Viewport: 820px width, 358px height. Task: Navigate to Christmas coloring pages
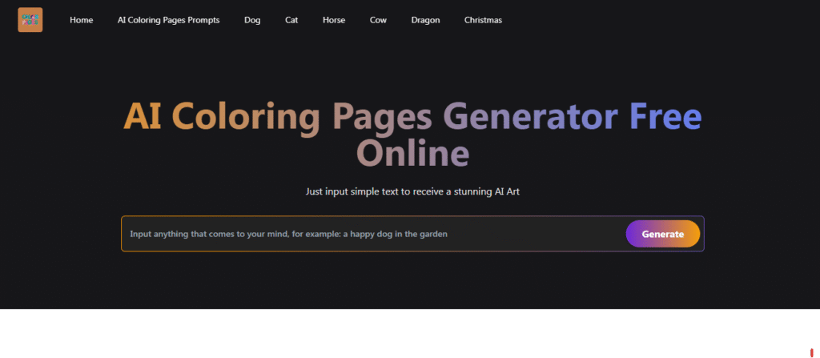(483, 20)
